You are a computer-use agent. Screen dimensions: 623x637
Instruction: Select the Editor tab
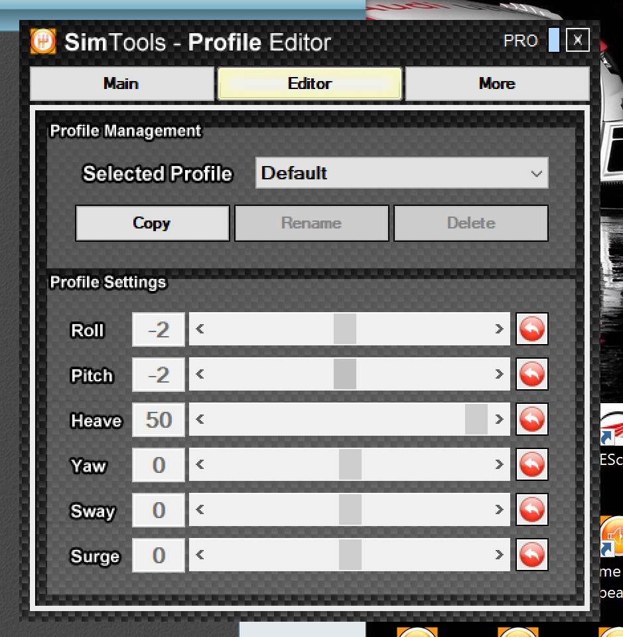310,84
